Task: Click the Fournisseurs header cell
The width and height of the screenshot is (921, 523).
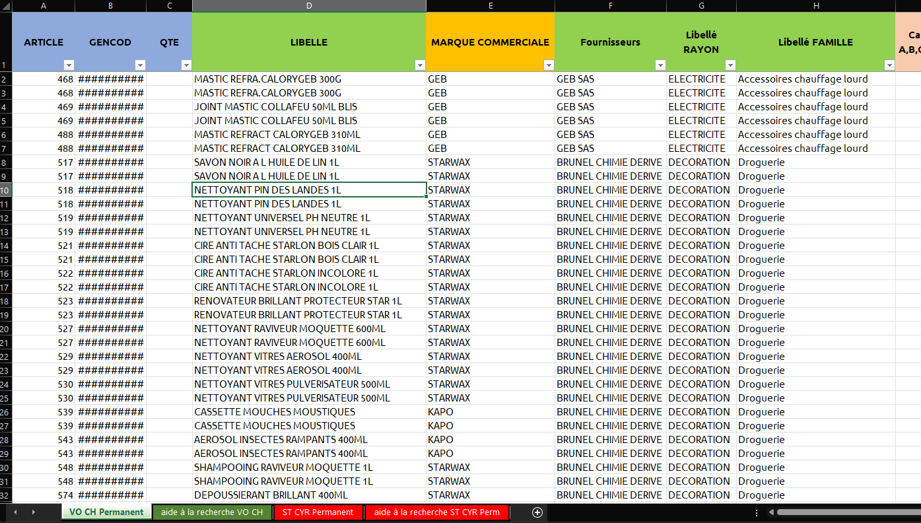Action: (x=611, y=42)
